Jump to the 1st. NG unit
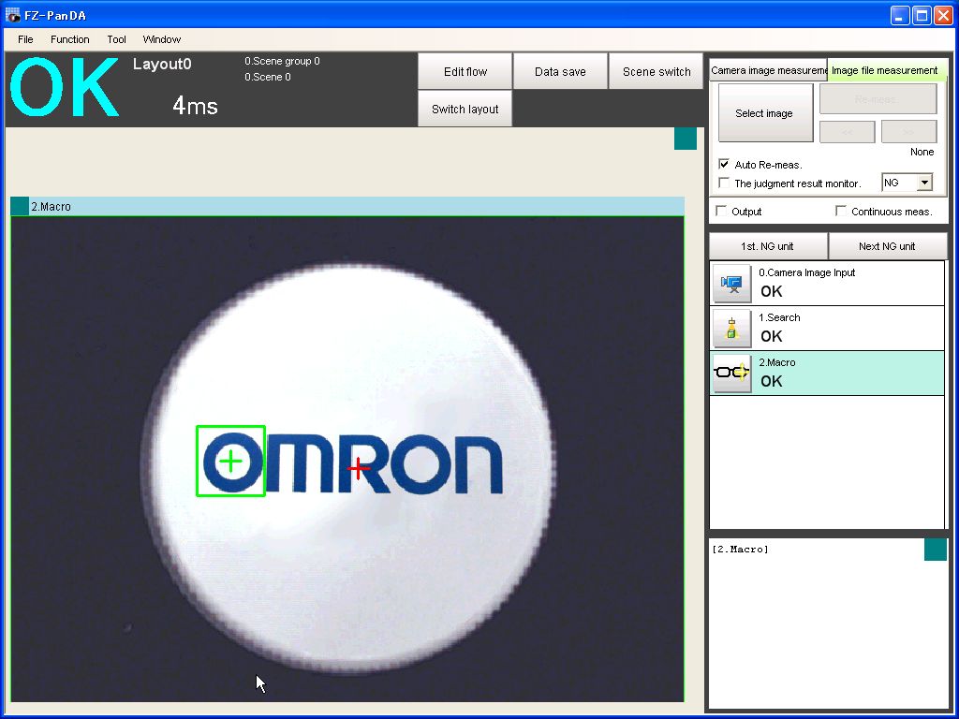Viewport: 959px width, 719px height. pos(768,246)
